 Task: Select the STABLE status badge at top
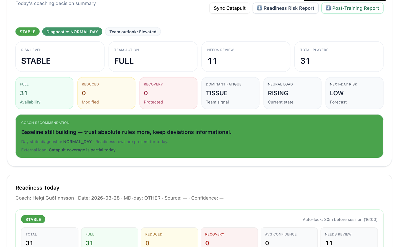point(27,31)
